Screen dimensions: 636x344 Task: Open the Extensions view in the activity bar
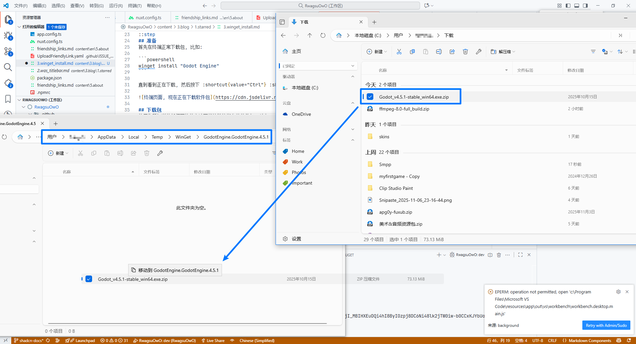pos(8,83)
